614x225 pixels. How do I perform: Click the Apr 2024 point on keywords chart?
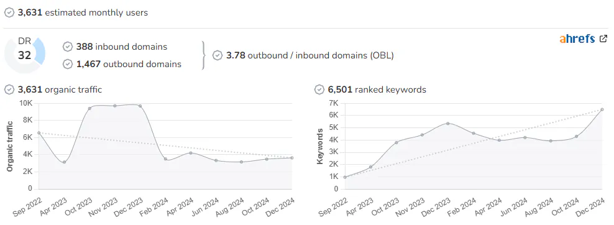click(499, 140)
